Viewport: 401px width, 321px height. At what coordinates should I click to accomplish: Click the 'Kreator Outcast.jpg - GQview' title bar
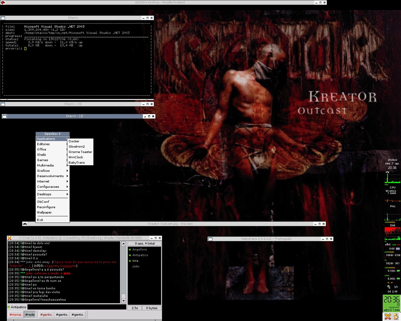(170, 224)
